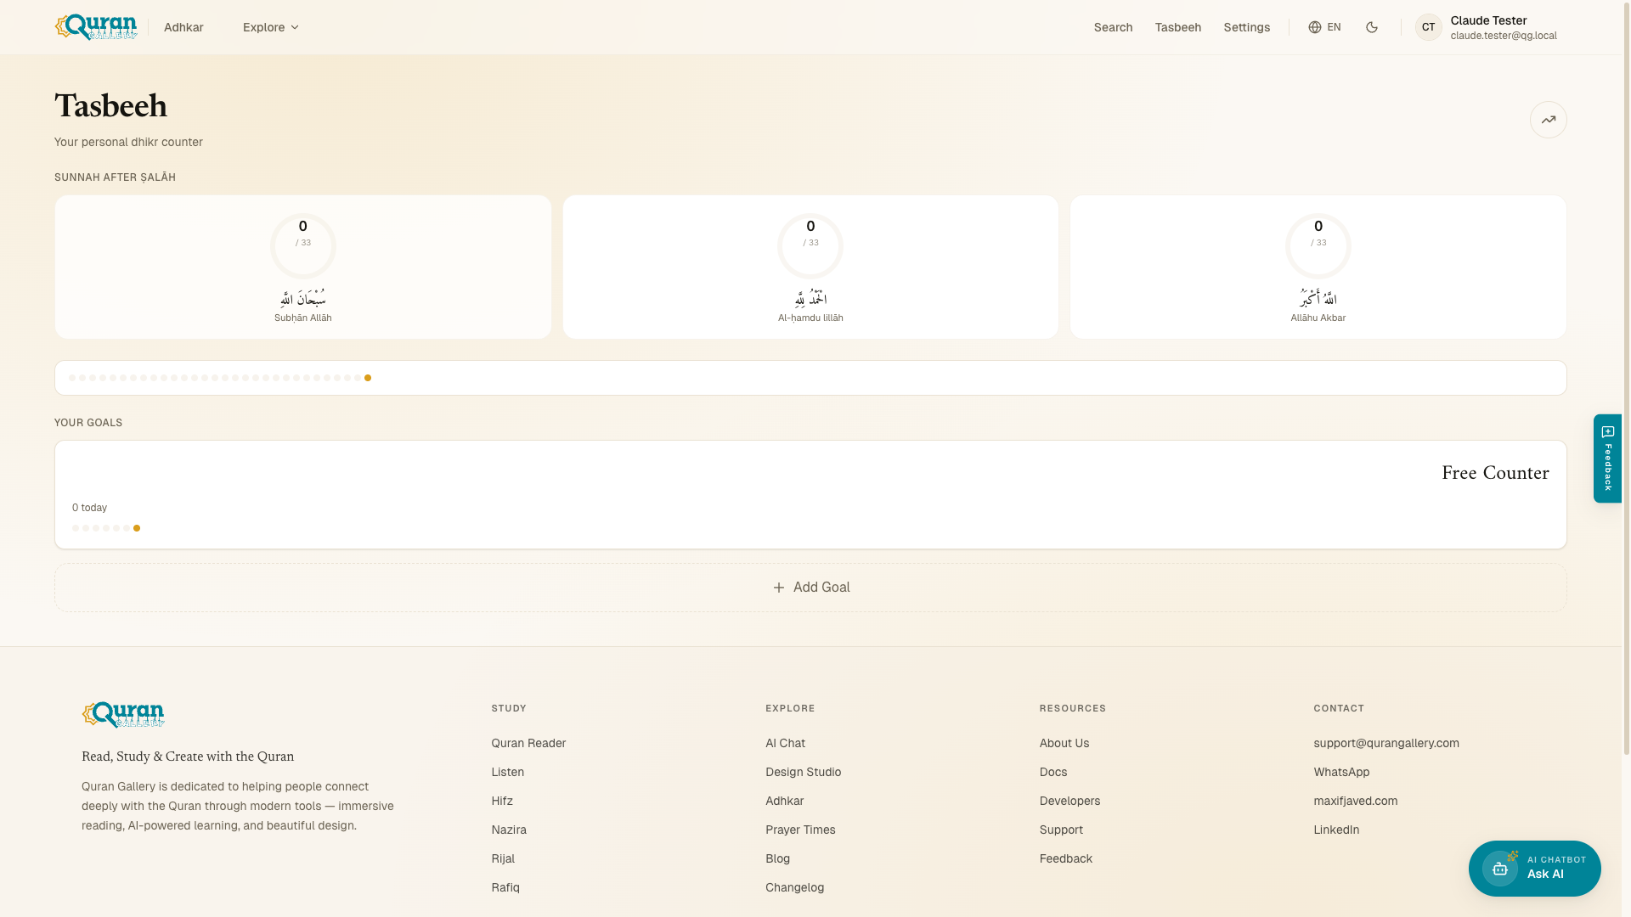Open Adhkar from the top navigation
Screen dimensions: 1631x917
click(183, 27)
